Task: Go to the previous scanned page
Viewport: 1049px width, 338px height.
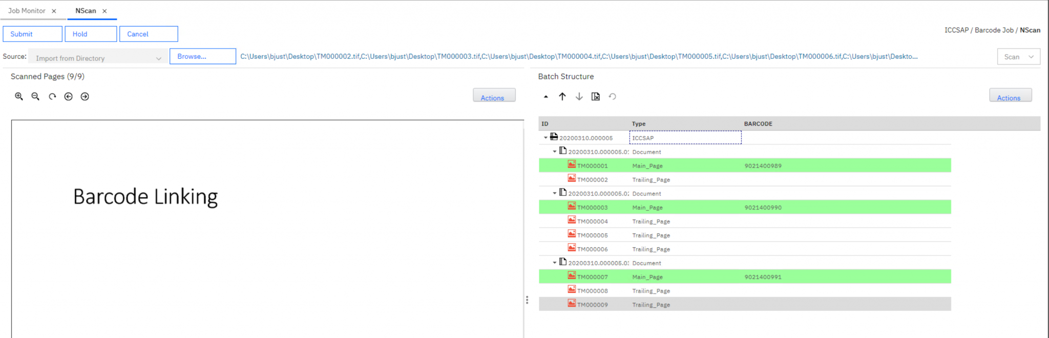Action: tap(69, 96)
